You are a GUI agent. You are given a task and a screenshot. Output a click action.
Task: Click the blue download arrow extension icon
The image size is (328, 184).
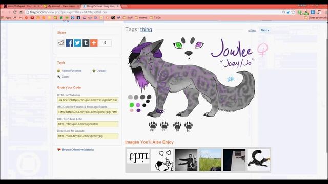[x=313, y=12]
